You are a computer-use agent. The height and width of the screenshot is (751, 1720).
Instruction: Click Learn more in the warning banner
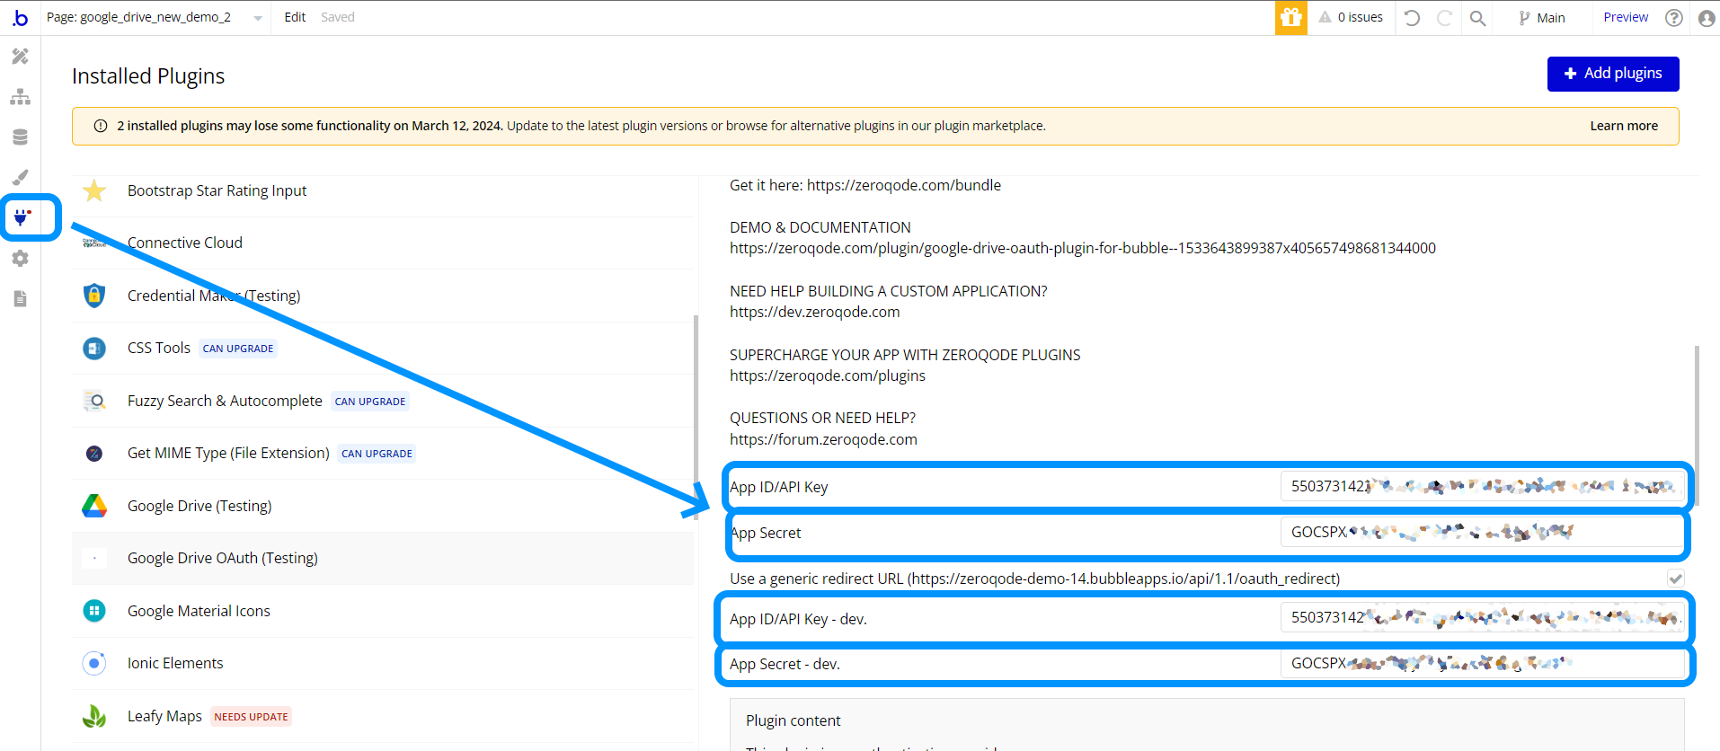[x=1624, y=126]
